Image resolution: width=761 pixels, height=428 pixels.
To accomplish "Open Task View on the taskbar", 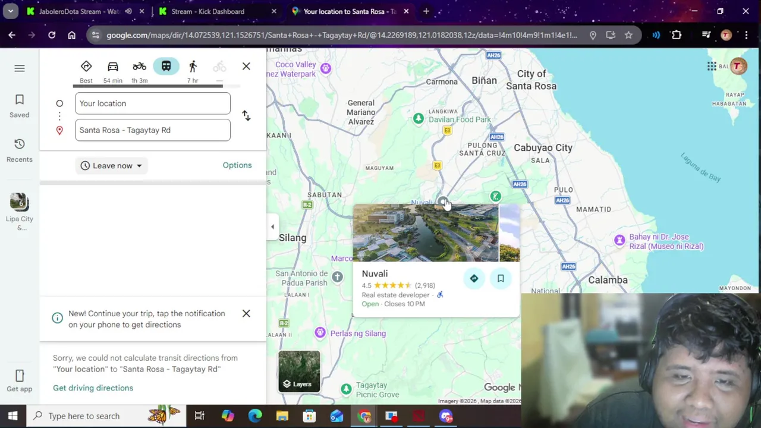I will (200, 416).
